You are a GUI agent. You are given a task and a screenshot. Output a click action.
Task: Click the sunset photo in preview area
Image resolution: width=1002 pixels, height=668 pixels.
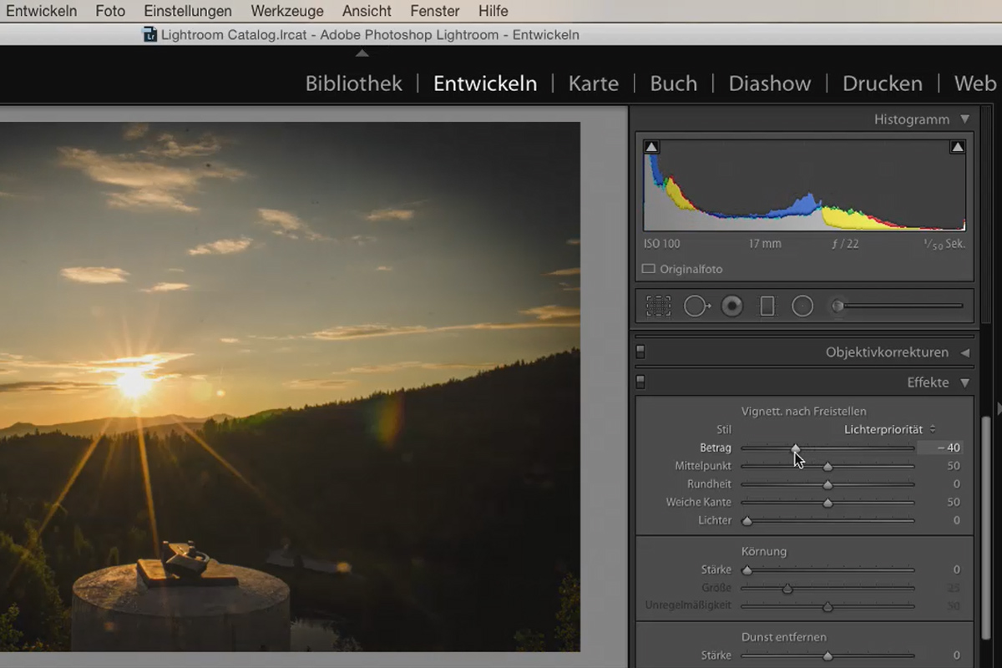tap(290, 387)
